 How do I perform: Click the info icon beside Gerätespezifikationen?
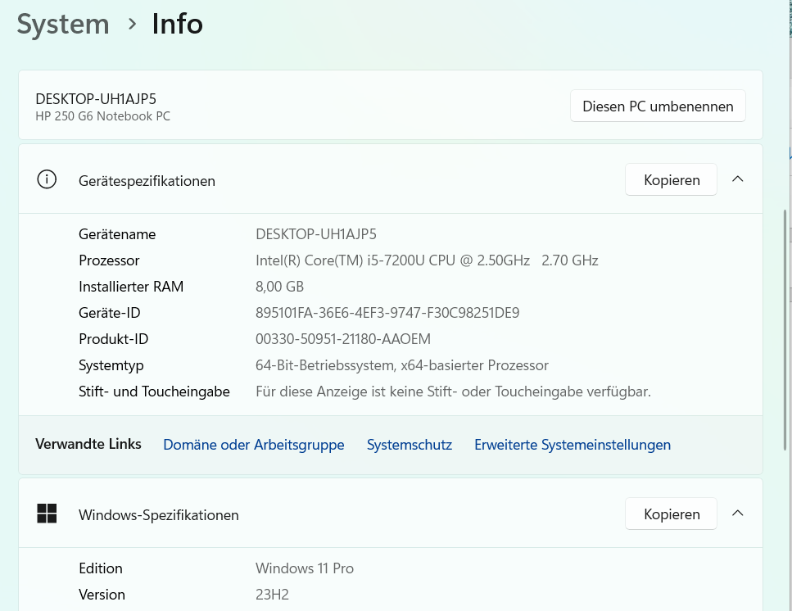[x=47, y=179]
